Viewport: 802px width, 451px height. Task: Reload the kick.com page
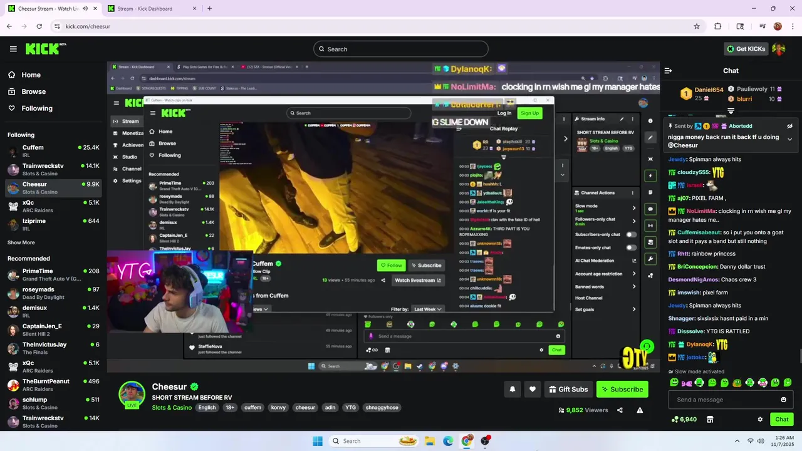(39, 26)
